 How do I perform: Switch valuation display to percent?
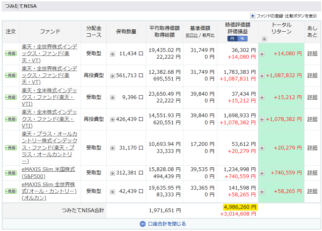click(242, 39)
